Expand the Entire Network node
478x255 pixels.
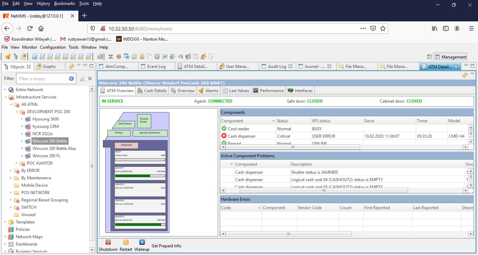5,90
